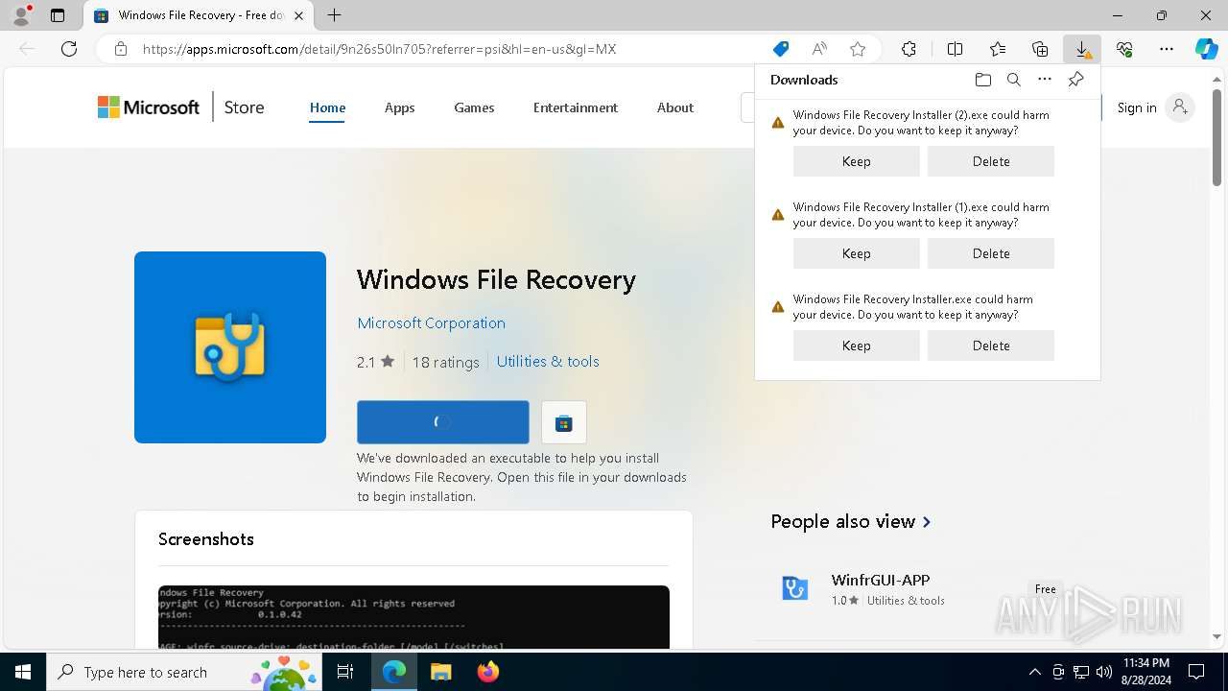Pin the Downloads panel
This screenshot has width=1228, height=691.
[1076, 80]
